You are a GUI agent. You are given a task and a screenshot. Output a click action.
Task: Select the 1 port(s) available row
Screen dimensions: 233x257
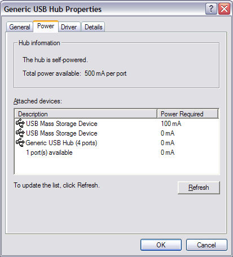[117, 153]
